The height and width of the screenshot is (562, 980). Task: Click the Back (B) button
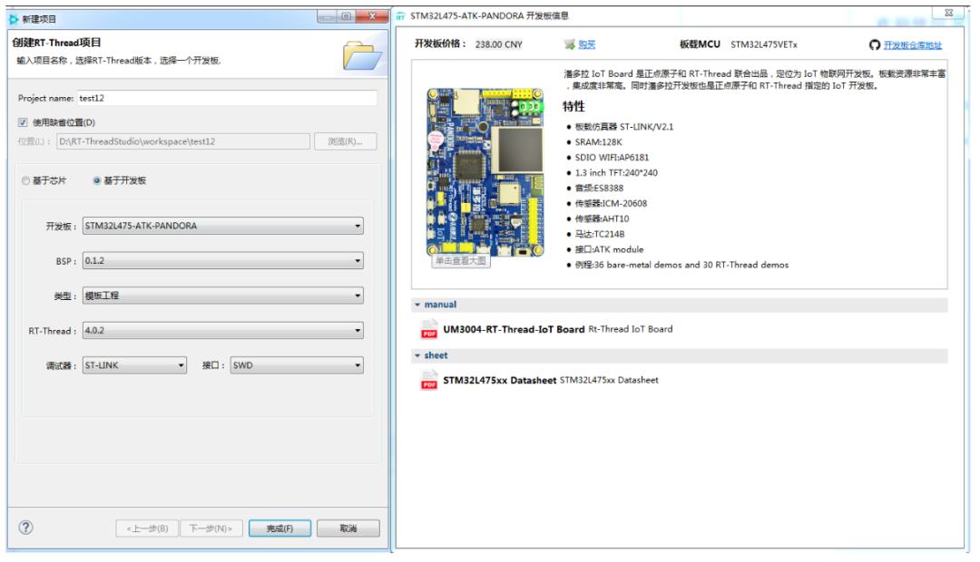[147, 528]
